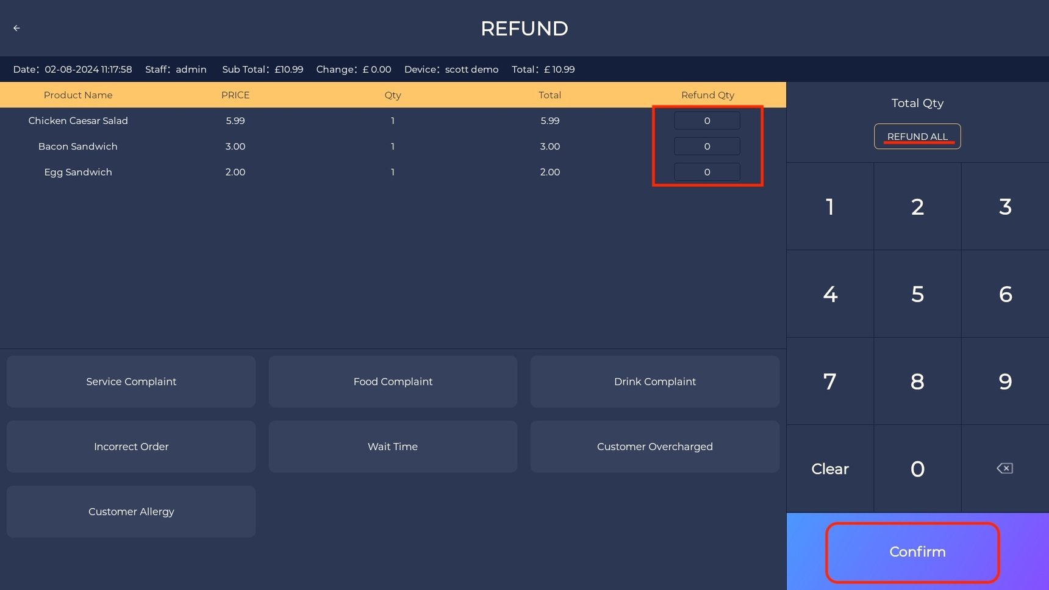1049x590 pixels.
Task: Select the Chicken Caesar Salad product name
Action: [x=78, y=121]
